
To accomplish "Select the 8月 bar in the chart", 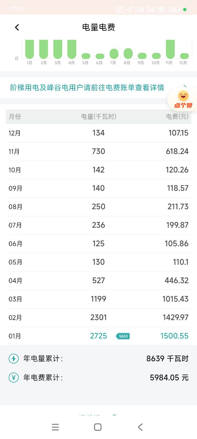I will click(128, 53).
